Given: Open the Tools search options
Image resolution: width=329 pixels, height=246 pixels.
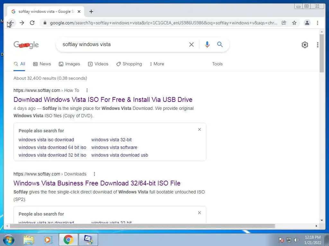Looking at the screenshot, I should click(218, 64).
